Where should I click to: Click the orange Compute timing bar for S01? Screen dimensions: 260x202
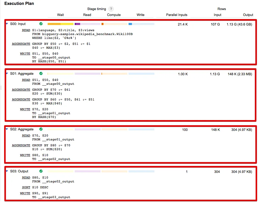click(x=102, y=74)
